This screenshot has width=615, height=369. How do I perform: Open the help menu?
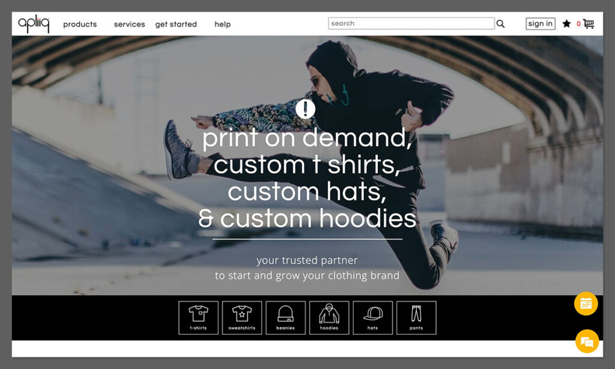222,25
